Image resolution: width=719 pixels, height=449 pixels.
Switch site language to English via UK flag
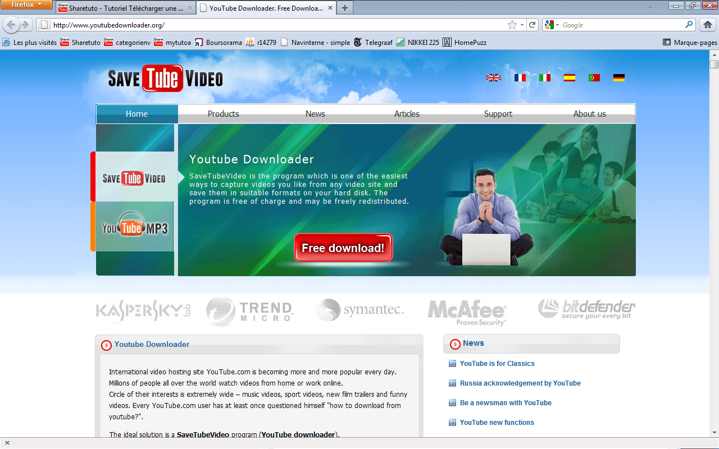494,78
